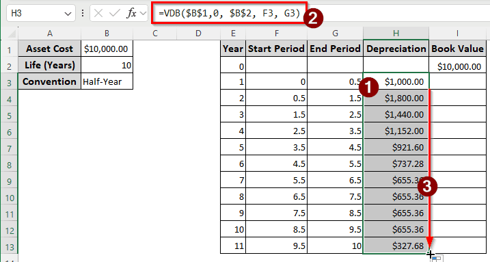Select column D header
The width and height of the screenshot is (490, 262).
198,34
